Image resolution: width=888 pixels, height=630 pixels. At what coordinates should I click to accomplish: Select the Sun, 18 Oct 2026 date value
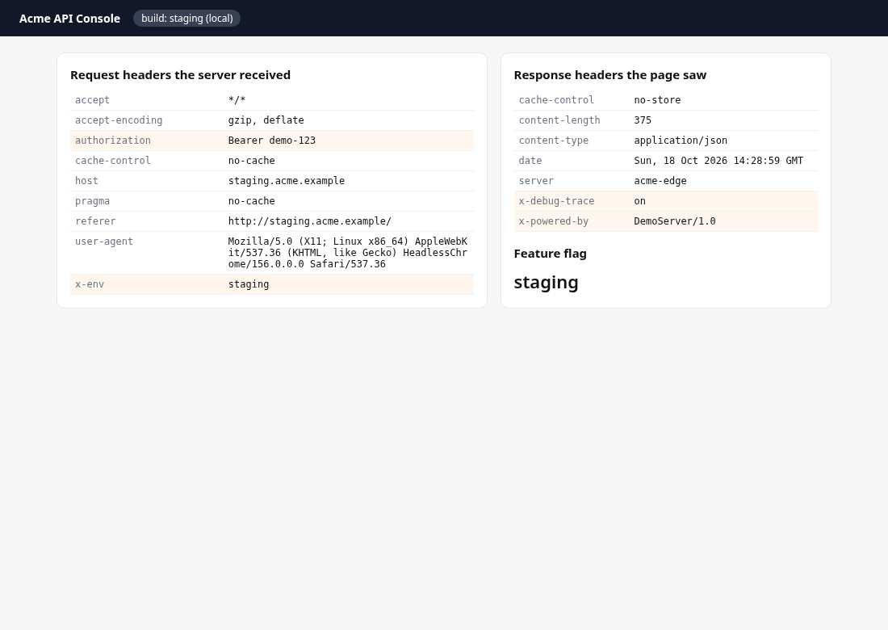coord(718,161)
